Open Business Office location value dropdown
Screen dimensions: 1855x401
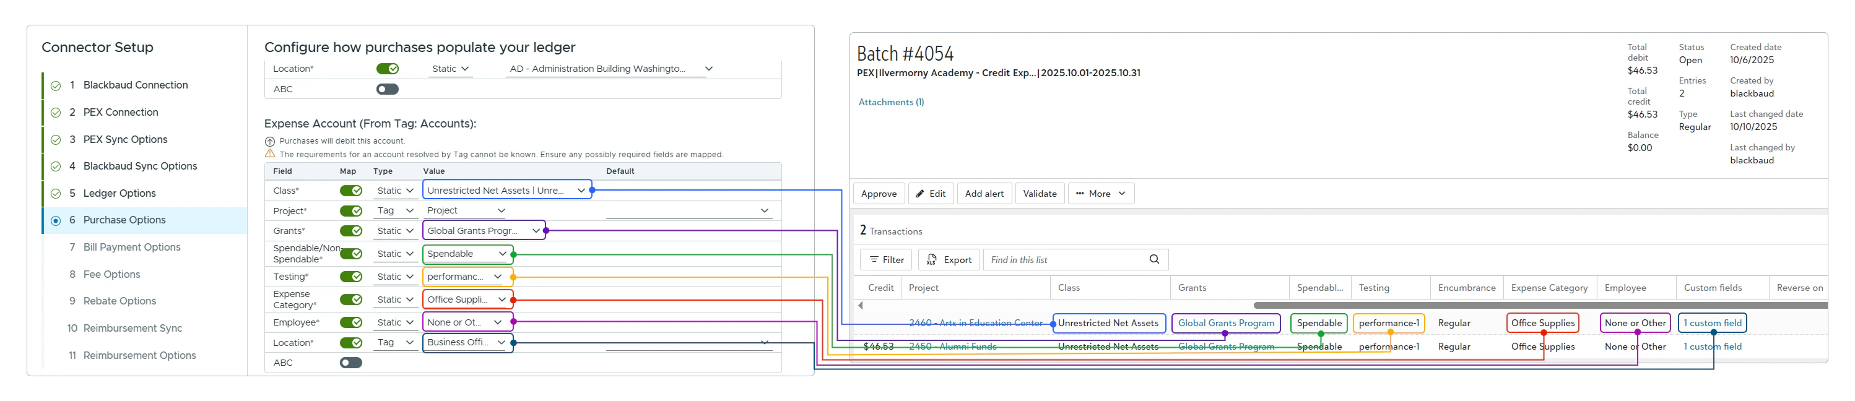[x=467, y=343]
